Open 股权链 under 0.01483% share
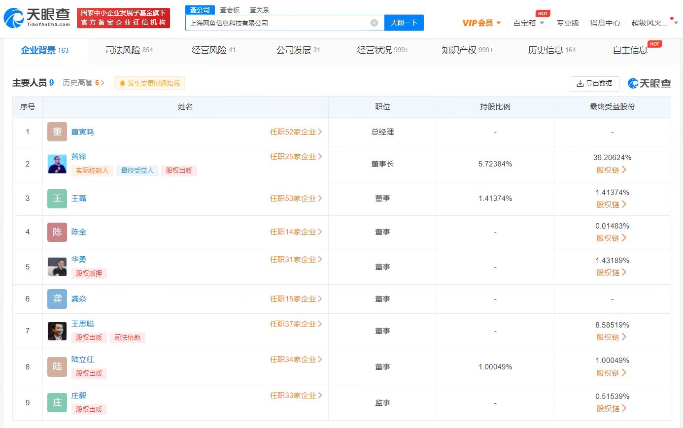The width and height of the screenshot is (683, 428). [x=612, y=238]
